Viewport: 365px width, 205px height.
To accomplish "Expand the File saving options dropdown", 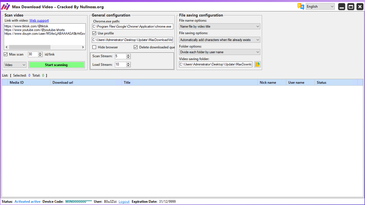I will point(220,40).
